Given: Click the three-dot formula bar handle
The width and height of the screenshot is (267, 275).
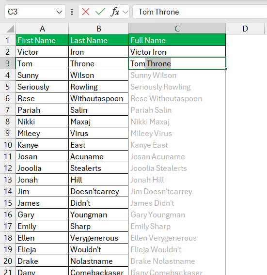Looking at the screenshot, I should 72,12.
